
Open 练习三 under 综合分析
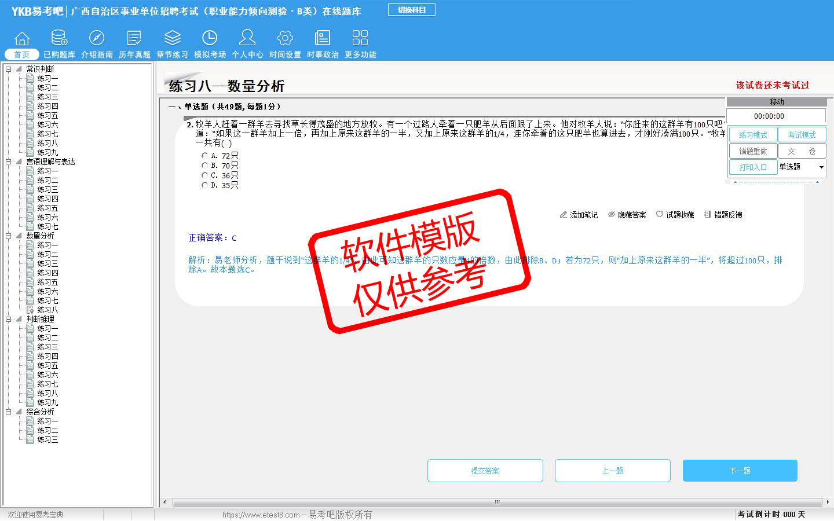(x=47, y=440)
